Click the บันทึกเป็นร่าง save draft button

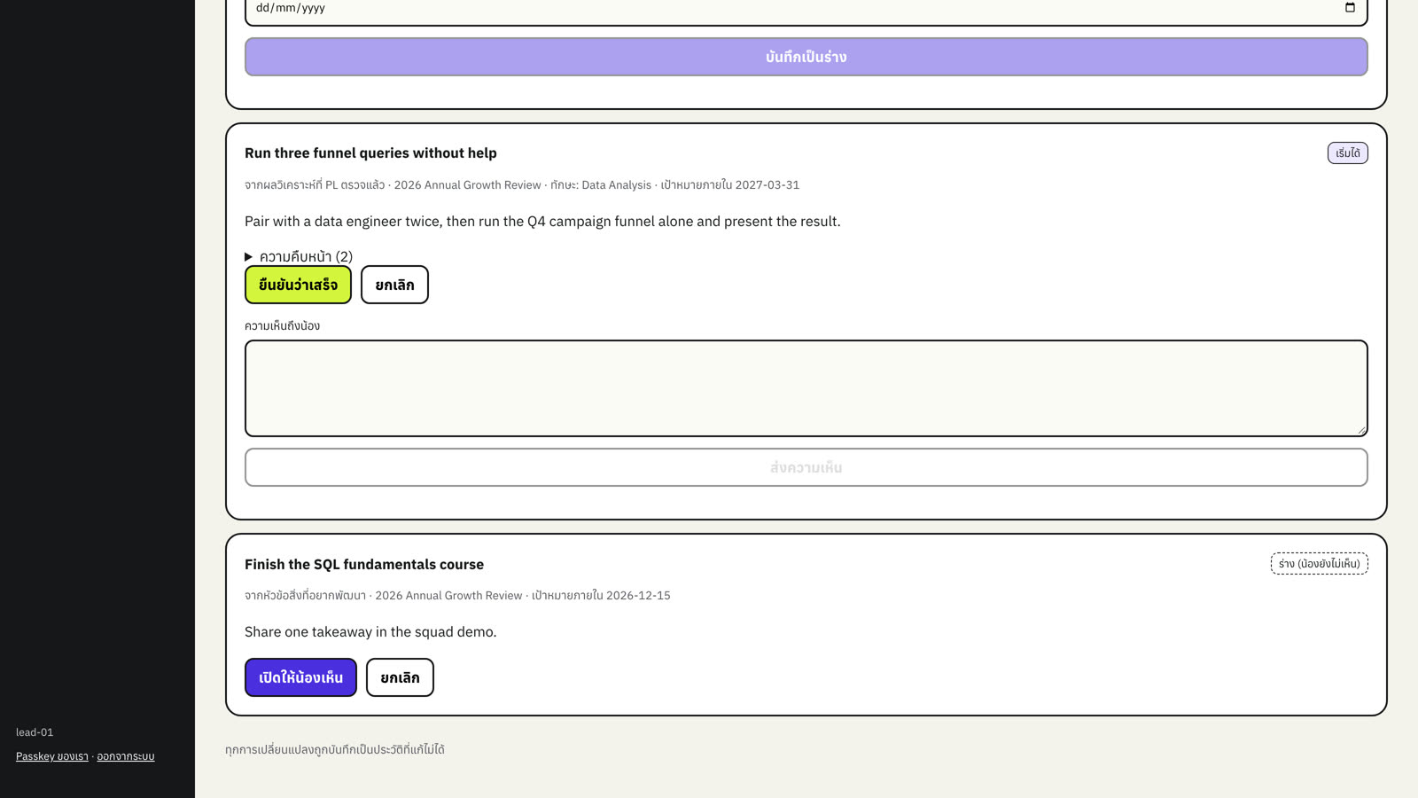[806, 57]
